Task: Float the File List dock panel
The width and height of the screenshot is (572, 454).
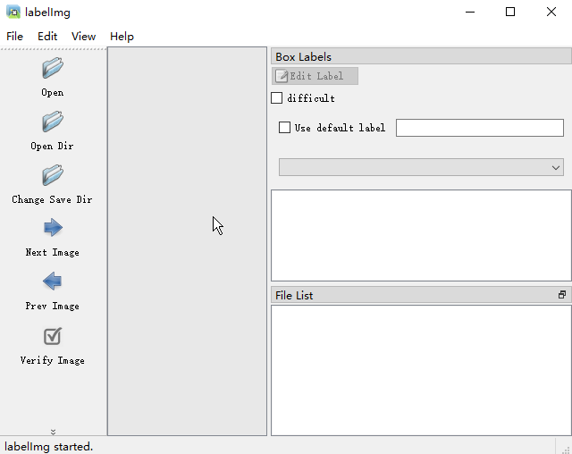Action: (562, 295)
